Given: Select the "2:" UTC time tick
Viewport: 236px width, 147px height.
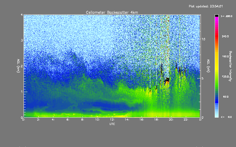Looking at the screenshot, I should tap(39, 120).
